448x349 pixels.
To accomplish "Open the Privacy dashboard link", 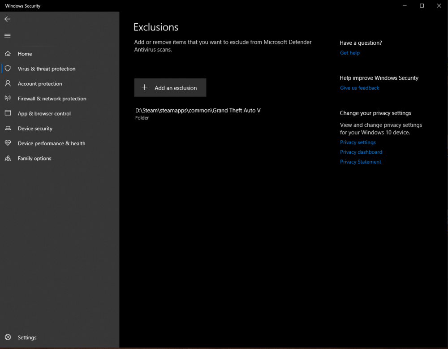I will (x=361, y=152).
